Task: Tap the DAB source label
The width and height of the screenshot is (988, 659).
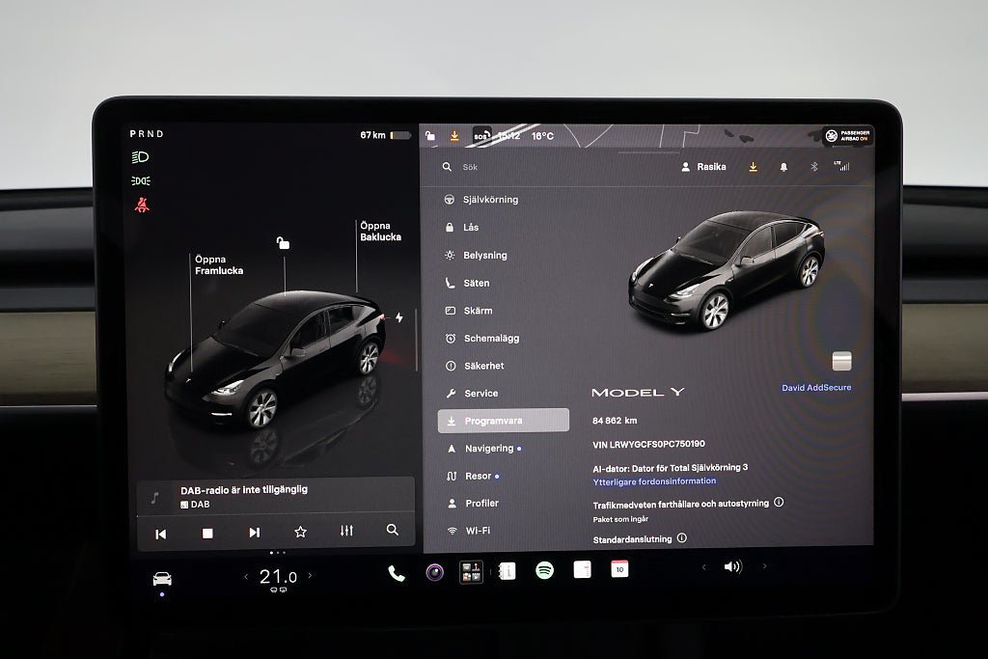Action: pyautogui.click(x=195, y=505)
